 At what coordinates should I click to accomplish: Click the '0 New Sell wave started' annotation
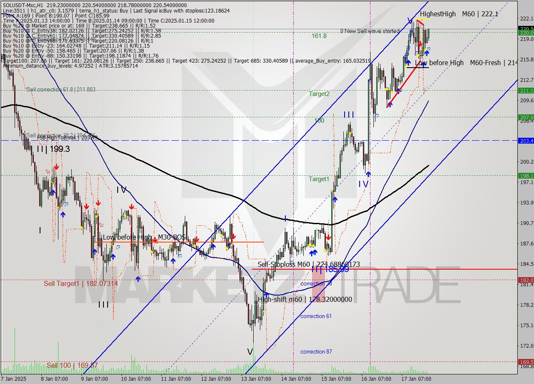click(x=370, y=31)
